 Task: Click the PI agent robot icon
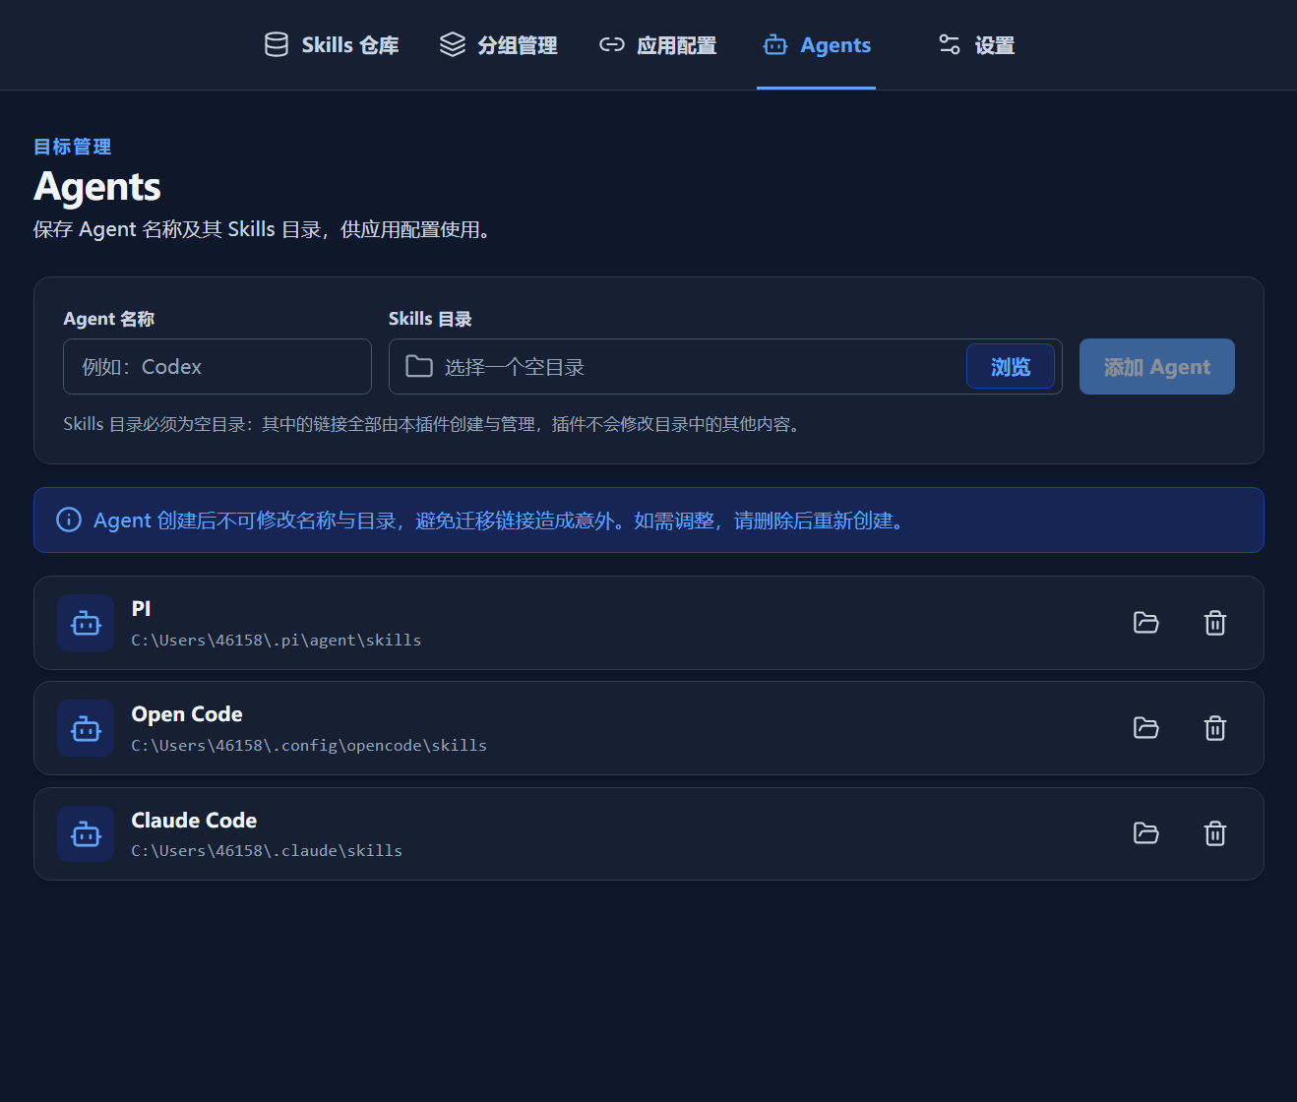point(86,623)
